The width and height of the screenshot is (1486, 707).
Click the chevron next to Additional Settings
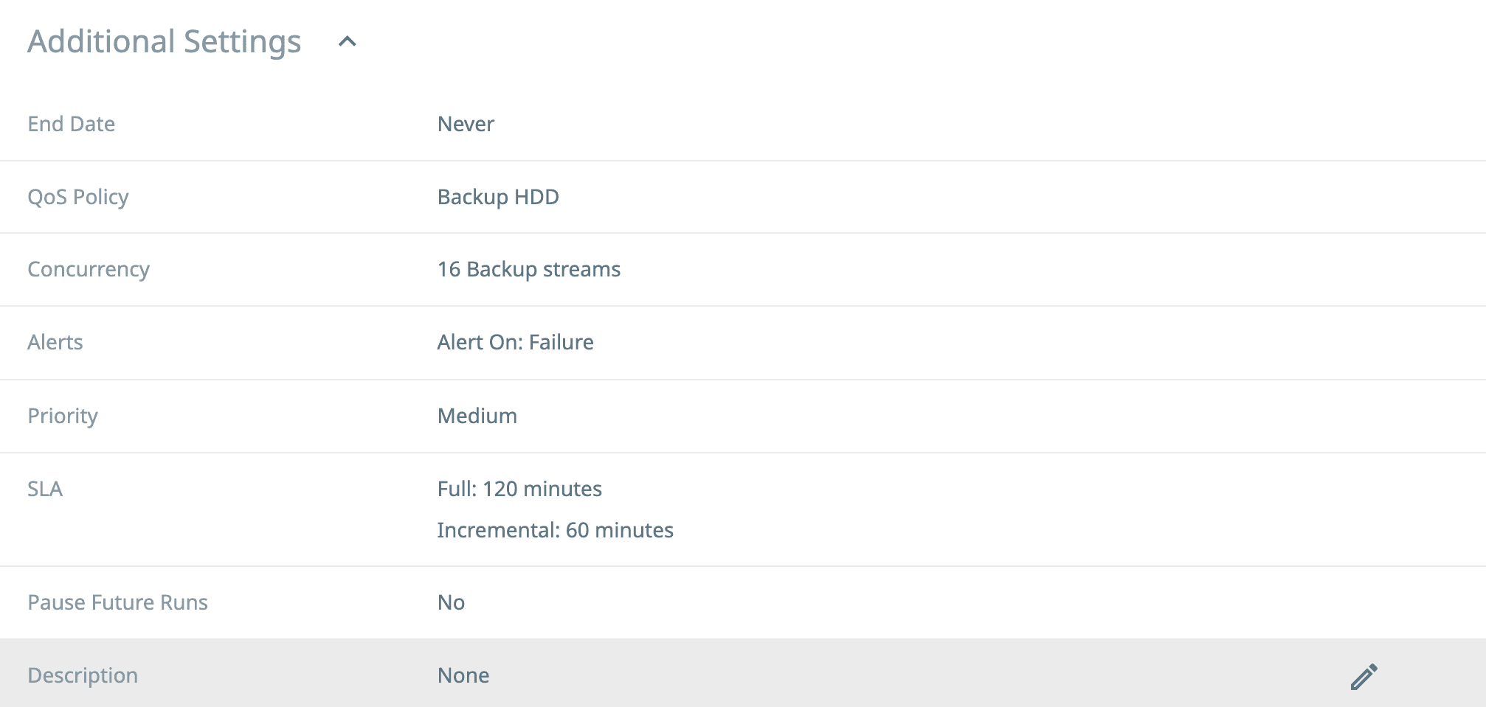(x=347, y=42)
